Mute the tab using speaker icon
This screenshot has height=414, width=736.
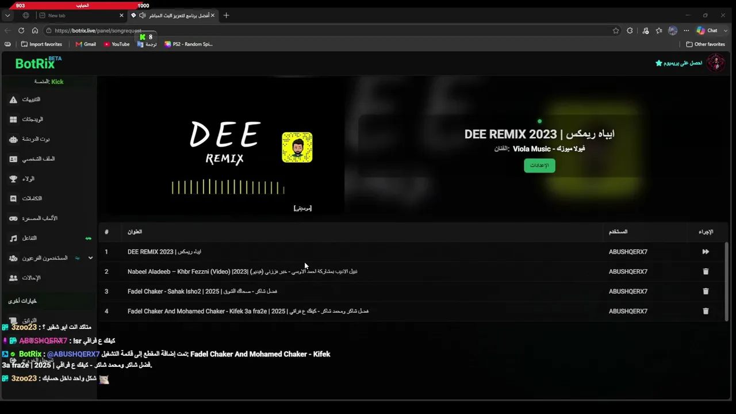[x=142, y=16]
